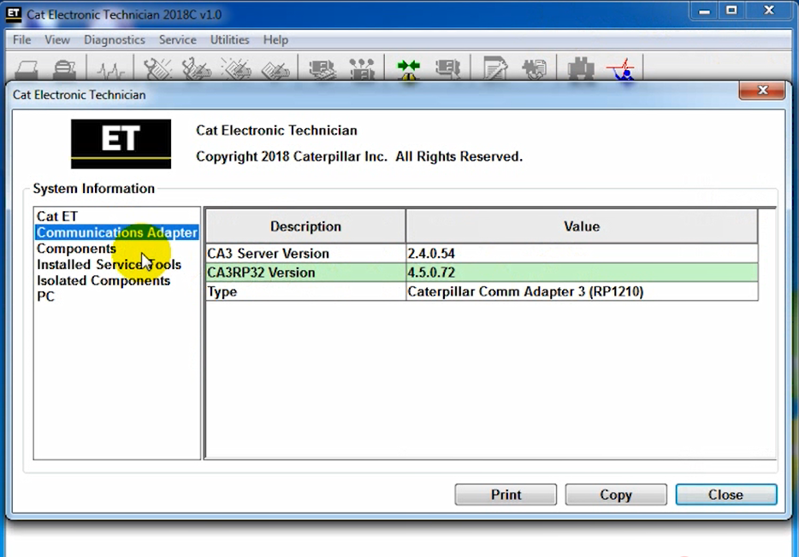Screen dimensions: 799x557
Task: Click the printer icon in the toolbar
Action: [26, 69]
